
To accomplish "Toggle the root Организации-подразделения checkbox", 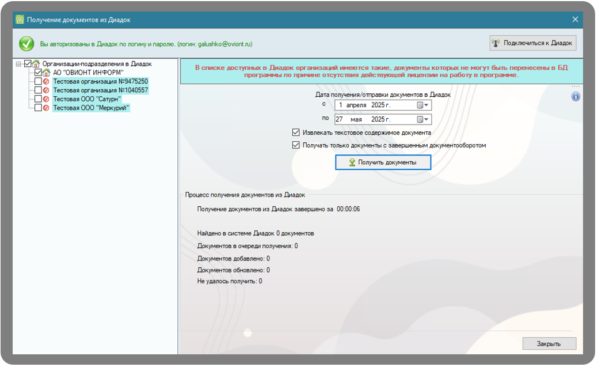I will [28, 64].
